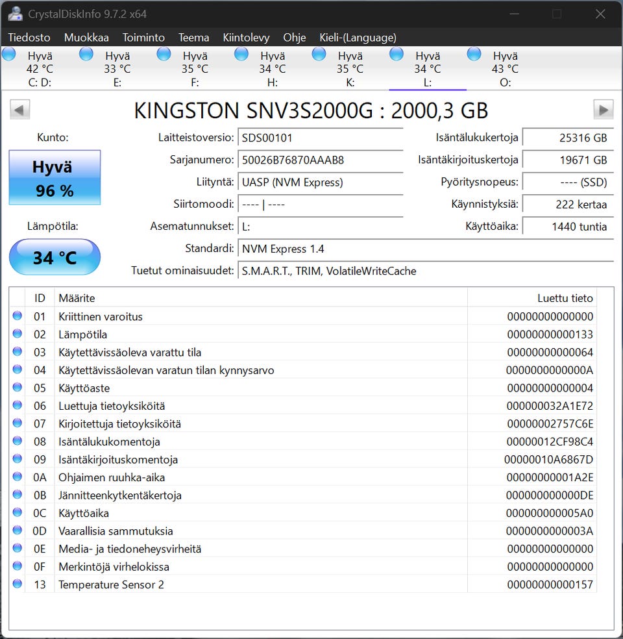Image resolution: width=623 pixels, height=639 pixels.
Task: Select drive F: status orb
Action: pyautogui.click(x=164, y=55)
